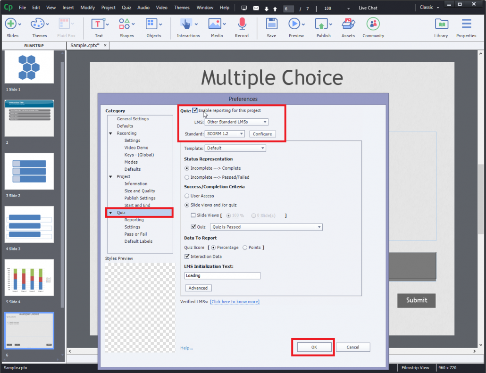Select the Points radio button for Quiz Score
This screenshot has width=486, height=373.
click(244, 247)
